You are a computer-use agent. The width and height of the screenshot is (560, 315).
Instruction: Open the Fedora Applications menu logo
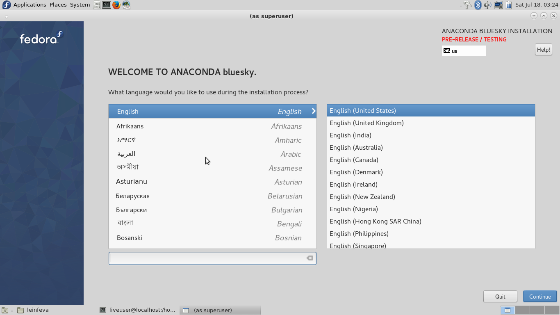pyautogui.click(x=7, y=5)
